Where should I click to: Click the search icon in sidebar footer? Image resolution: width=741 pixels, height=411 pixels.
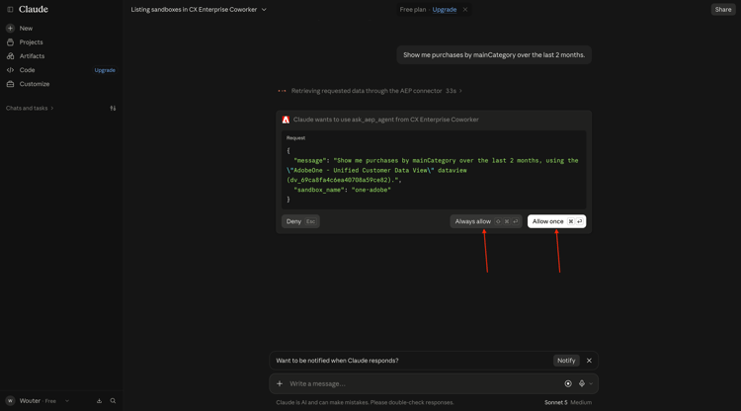coord(113,400)
